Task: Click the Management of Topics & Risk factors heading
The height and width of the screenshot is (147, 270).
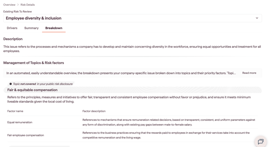Action: (x=33, y=63)
